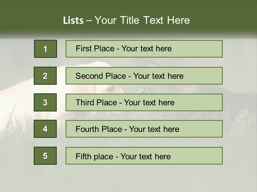Click the puppy's eye in background photo

(x=111, y=89)
